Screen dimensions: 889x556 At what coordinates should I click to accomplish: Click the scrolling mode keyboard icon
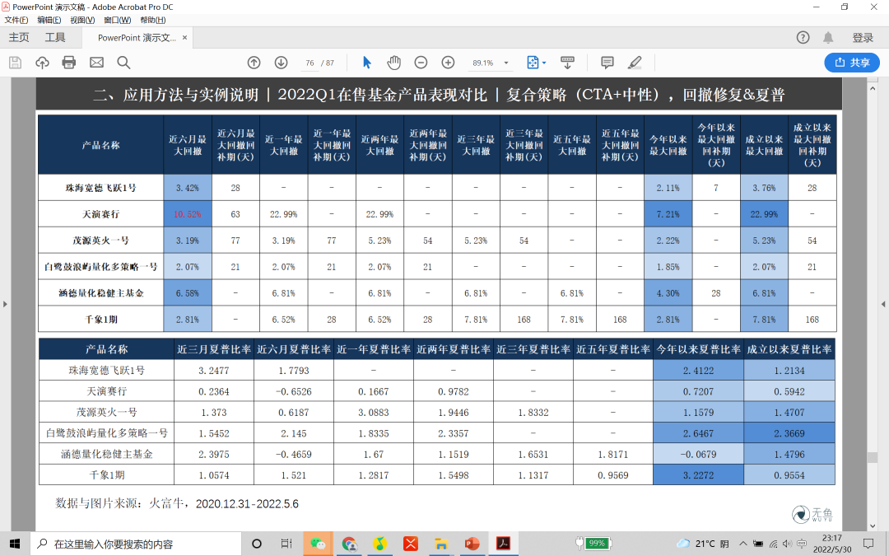click(x=567, y=63)
